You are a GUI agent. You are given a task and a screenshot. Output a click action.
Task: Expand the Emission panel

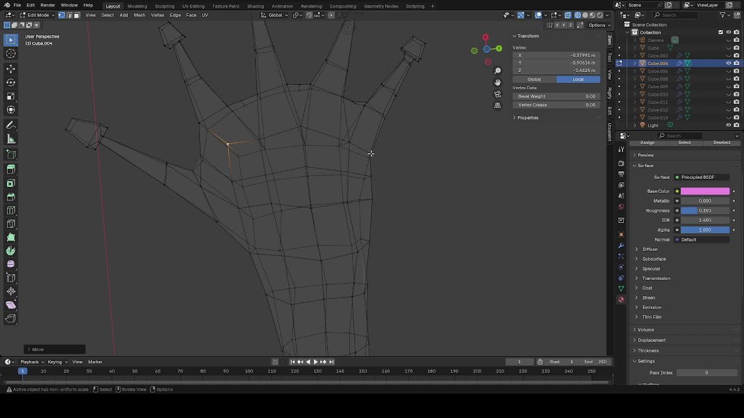point(652,307)
